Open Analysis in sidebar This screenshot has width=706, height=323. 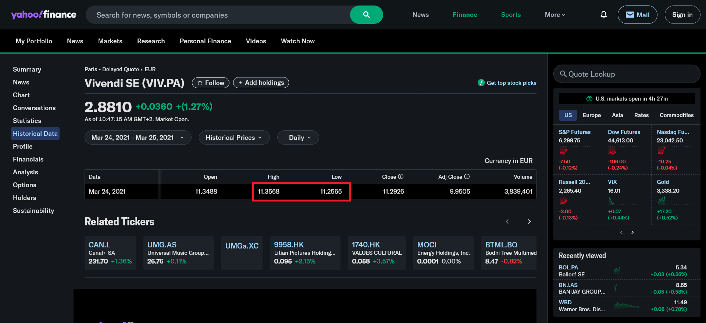25,172
